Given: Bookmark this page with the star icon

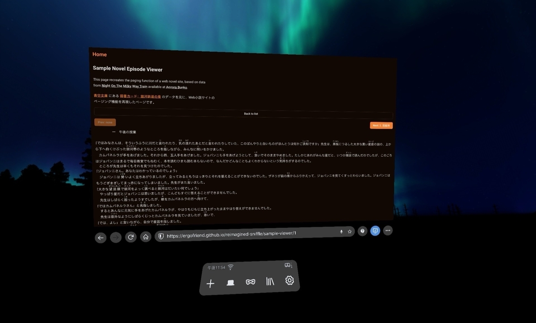Looking at the screenshot, I should click(350, 232).
